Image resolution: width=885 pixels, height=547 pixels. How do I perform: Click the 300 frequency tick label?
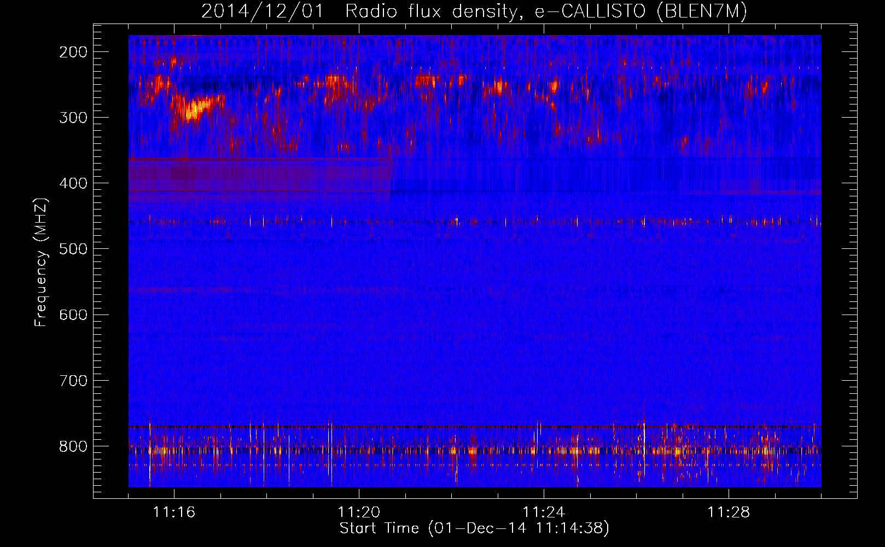point(73,118)
